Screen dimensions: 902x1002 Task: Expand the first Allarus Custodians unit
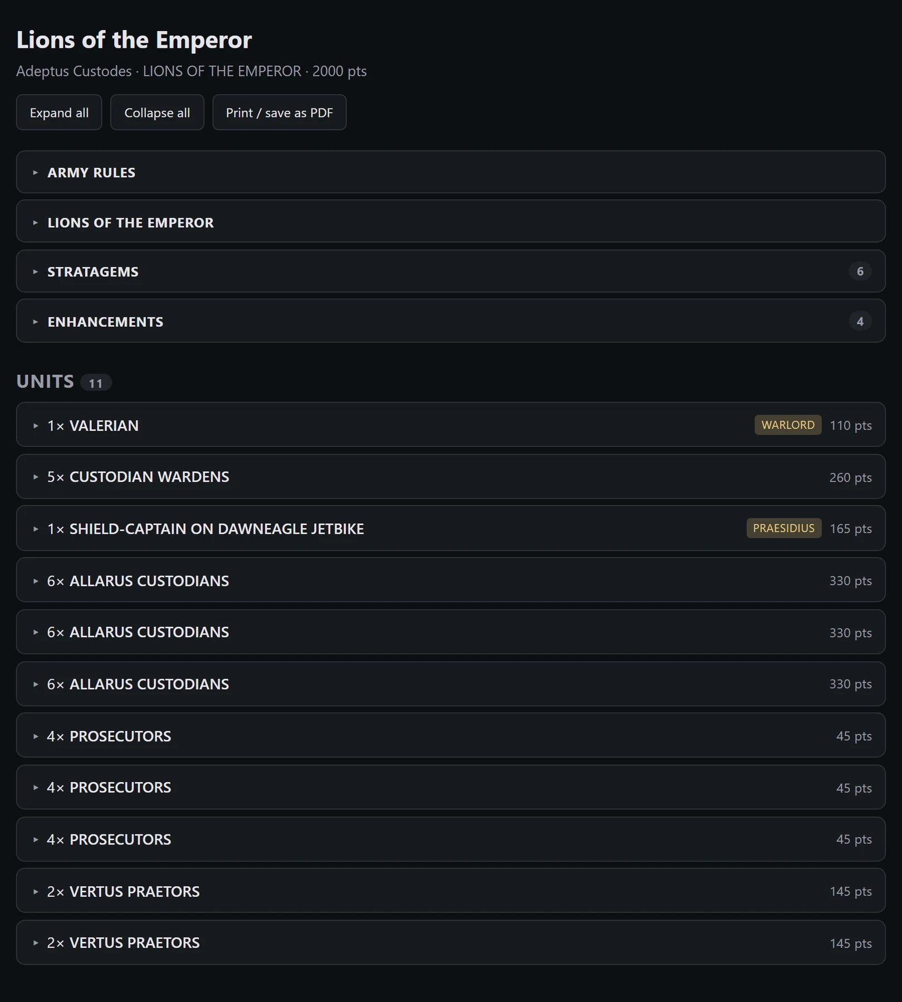(451, 580)
